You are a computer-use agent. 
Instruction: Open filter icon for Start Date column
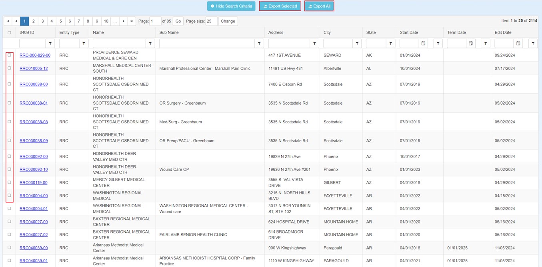[438, 43]
